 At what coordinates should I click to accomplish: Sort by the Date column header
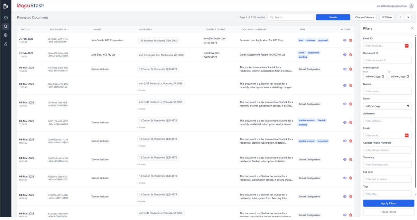tap(26, 29)
